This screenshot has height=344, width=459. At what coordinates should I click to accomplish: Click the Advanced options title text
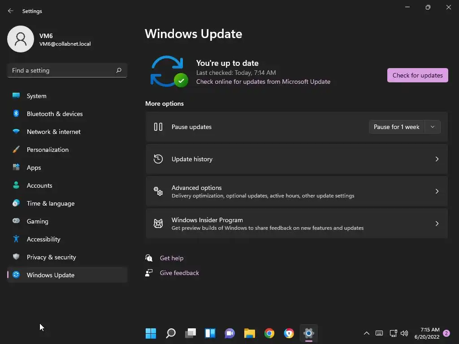tap(196, 188)
